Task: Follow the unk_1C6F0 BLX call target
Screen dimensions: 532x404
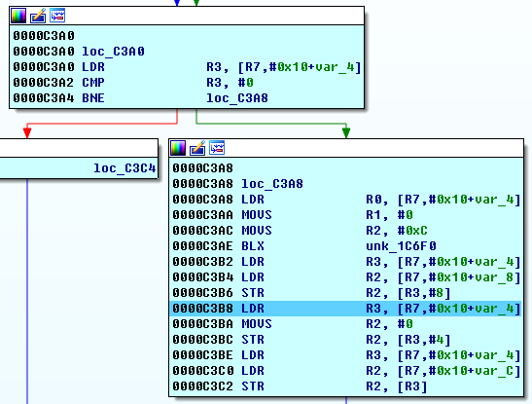Action: [x=401, y=245]
